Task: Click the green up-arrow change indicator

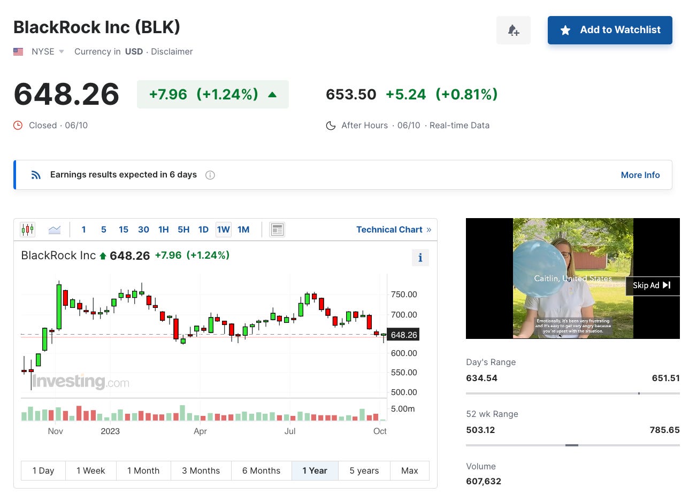Action: [272, 95]
